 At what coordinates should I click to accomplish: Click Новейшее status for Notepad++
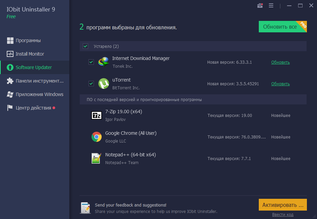coord(281,159)
